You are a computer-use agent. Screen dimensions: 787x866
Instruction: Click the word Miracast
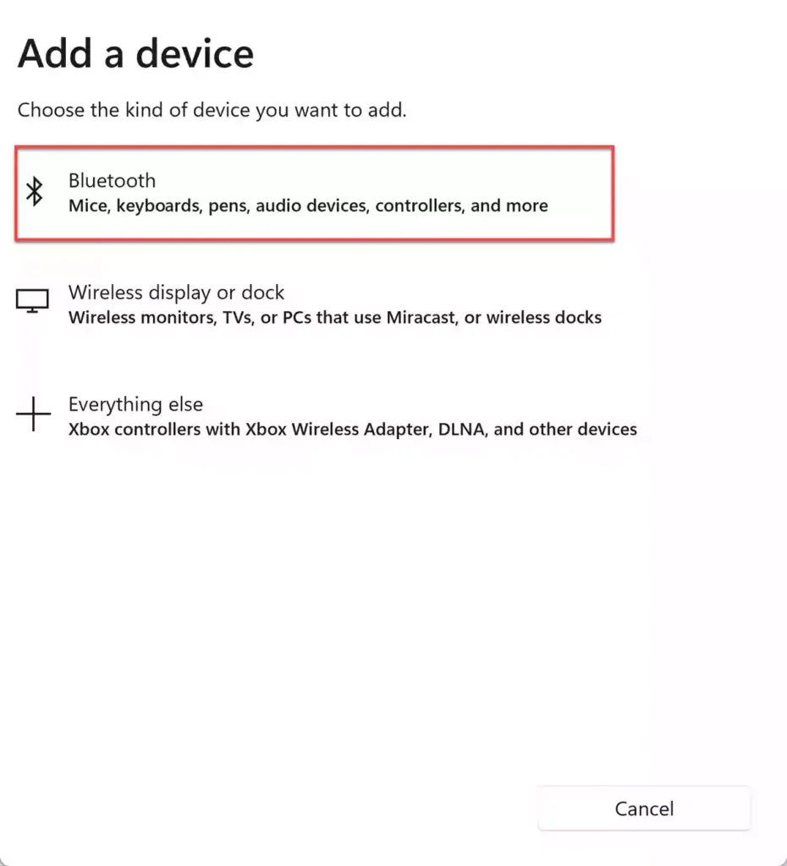tap(422, 318)
